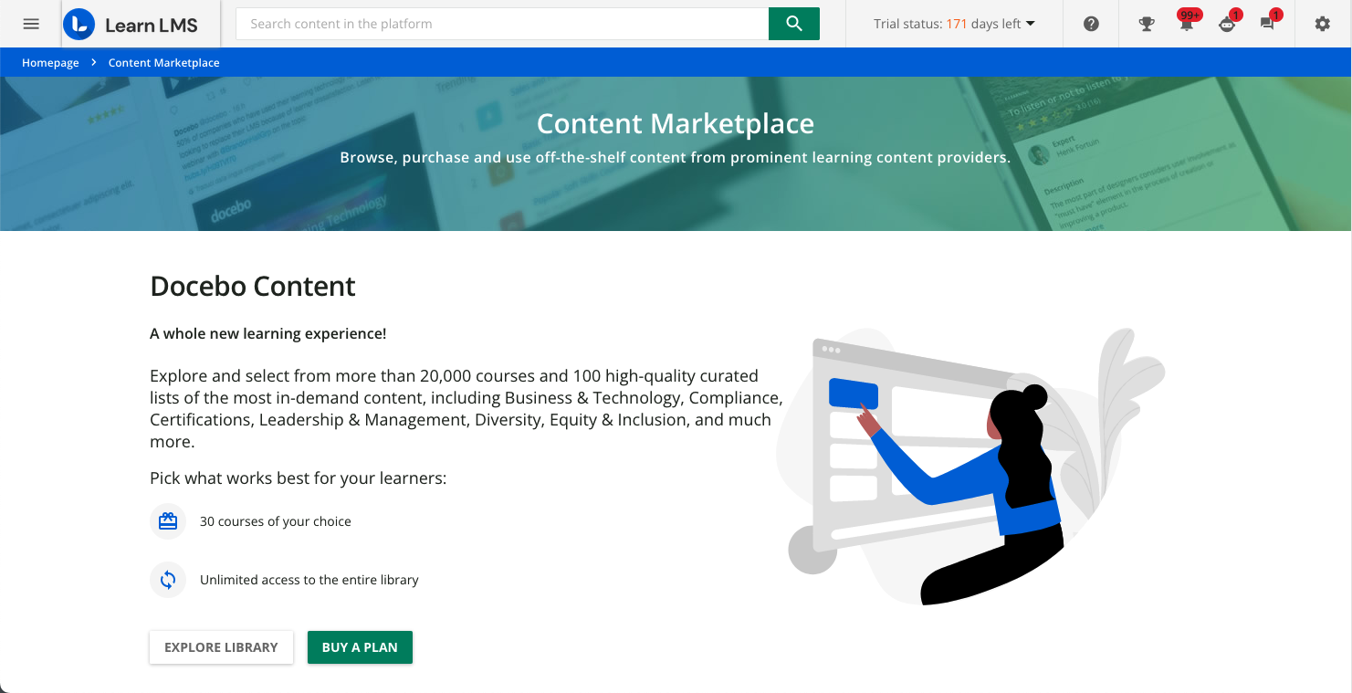Click the Content Marketplace banner title
The width and height of the screenshot is (1352, 693).
676,123
